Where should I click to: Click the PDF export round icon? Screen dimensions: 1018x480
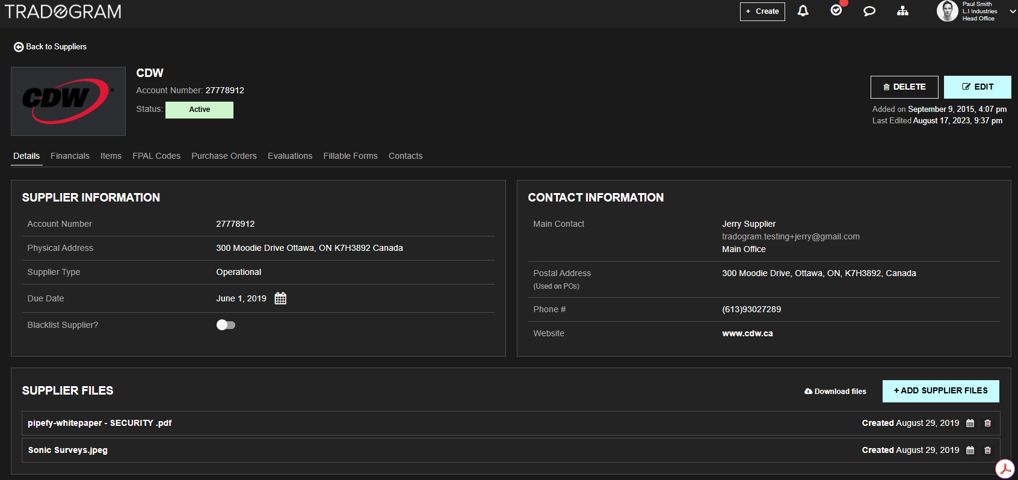[x=1005, y=469]
